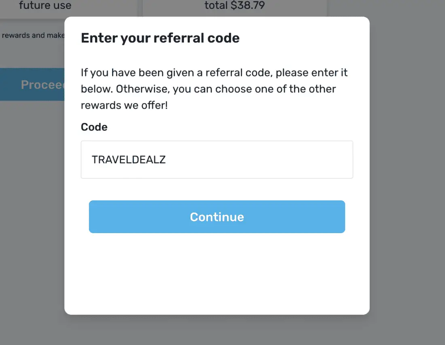Click the "$38.79" amount at the top
The width and height of the screenshot is (445, 345).
248,6
